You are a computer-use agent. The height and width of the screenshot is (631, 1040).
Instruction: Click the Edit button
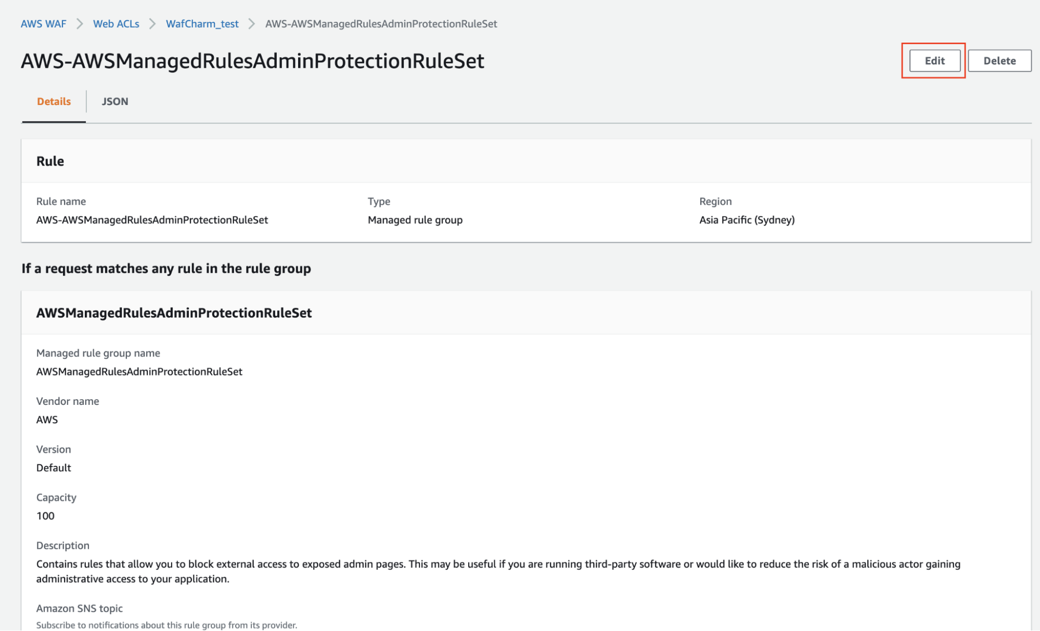click(934, 61)
